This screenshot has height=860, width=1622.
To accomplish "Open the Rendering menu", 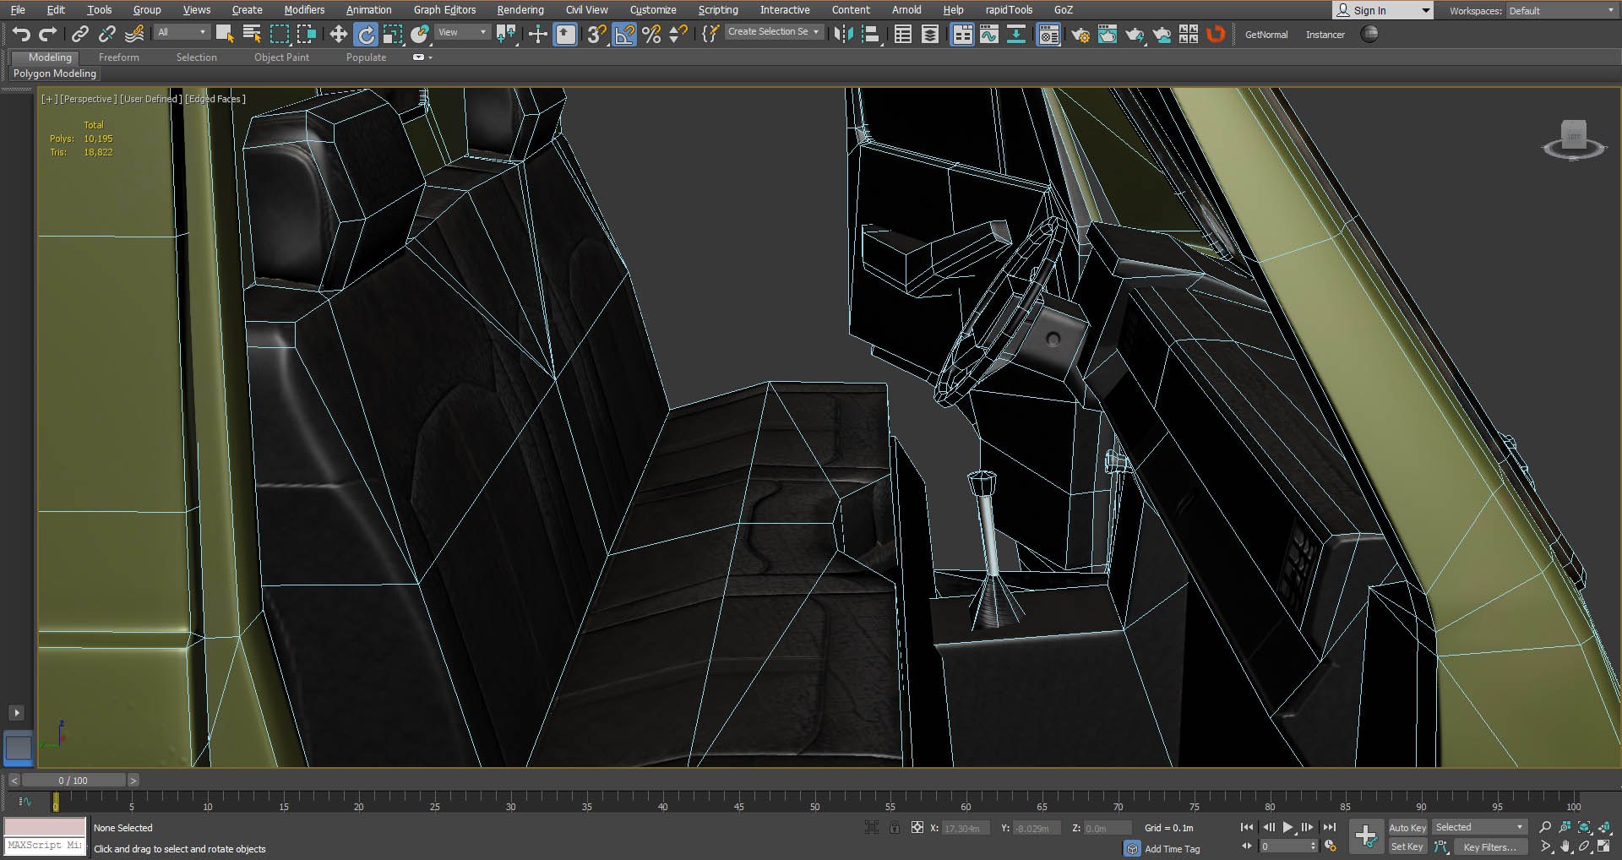I will point(520,10).
